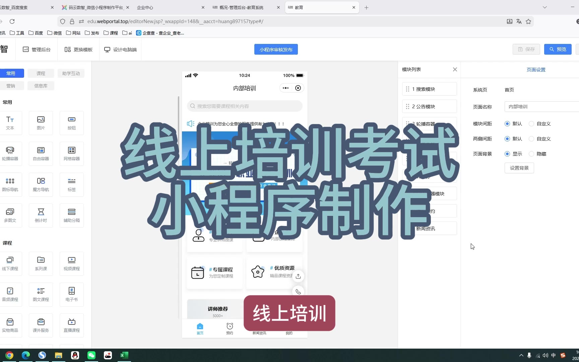Screen dimensions: 579x362
Task: Switch to the 助学互动 component tab
Action: [71, 73]
